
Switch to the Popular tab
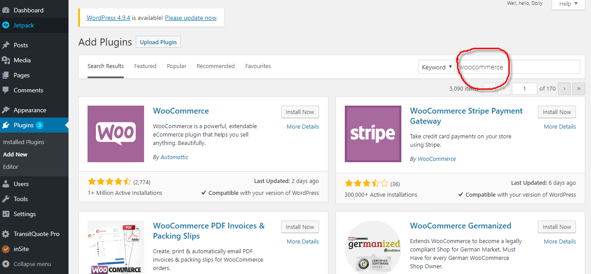coord(176,66)
